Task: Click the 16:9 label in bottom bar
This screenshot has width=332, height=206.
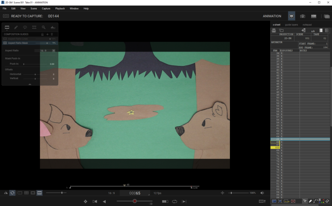Action: (112, 193)
